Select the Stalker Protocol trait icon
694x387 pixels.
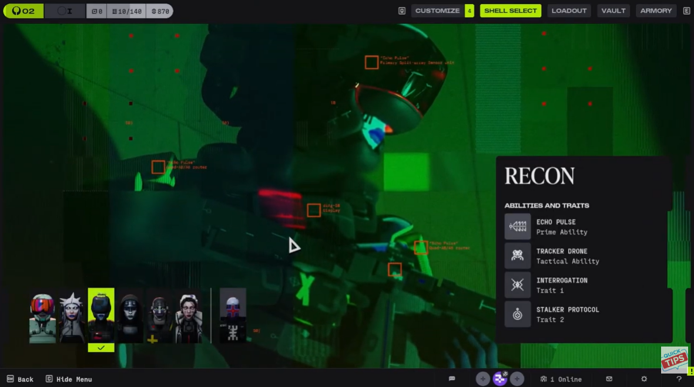pyautogui.click(x=517, y=314)
